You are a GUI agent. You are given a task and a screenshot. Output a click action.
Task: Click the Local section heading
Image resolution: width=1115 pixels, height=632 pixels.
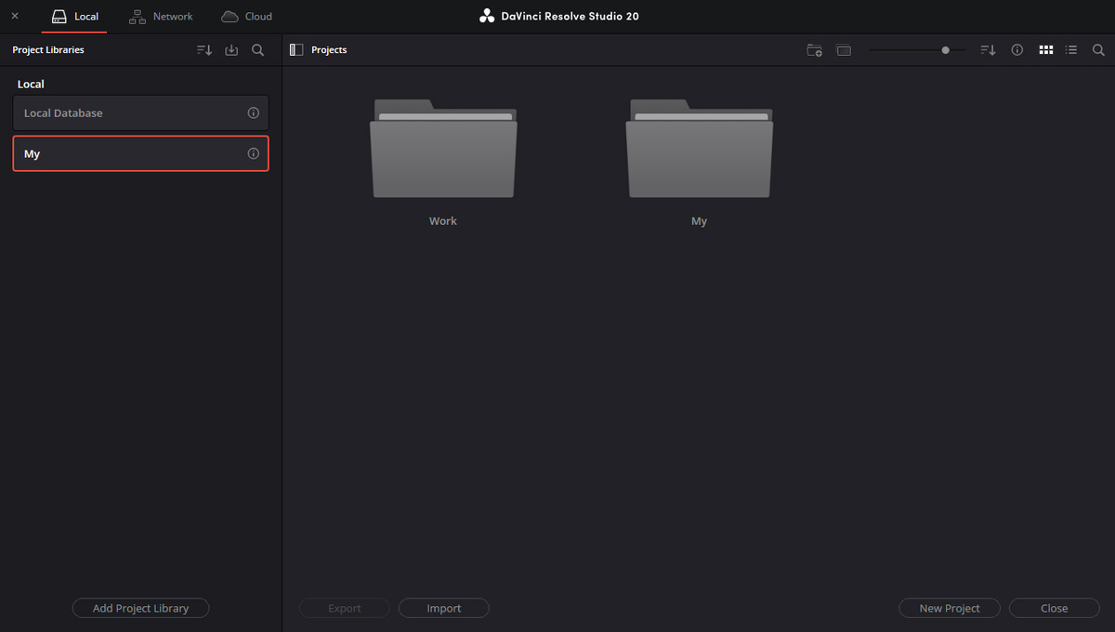[31, 84]
